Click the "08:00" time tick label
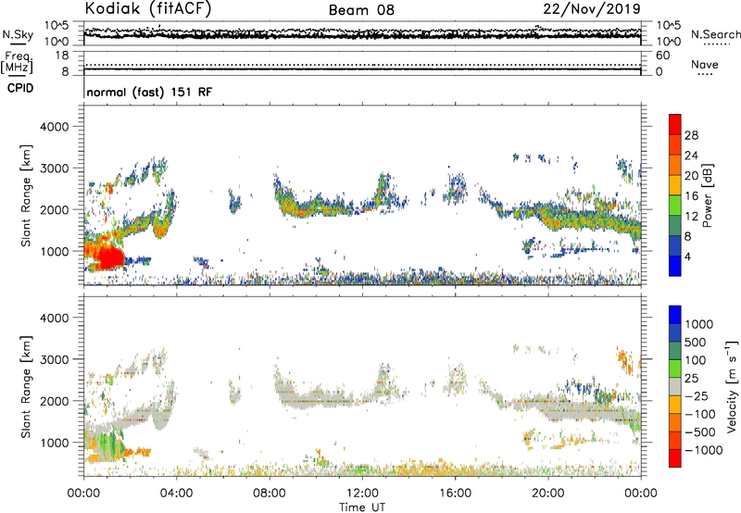741x513 pixels. click(x=270, y=494)
